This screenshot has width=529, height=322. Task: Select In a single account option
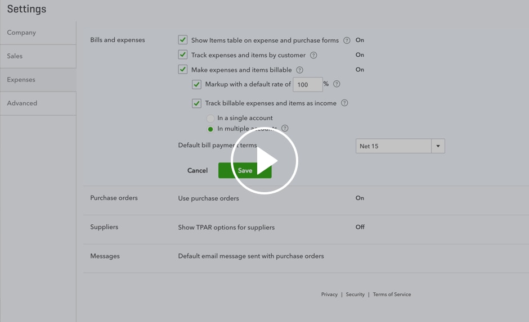pos(210,119)
